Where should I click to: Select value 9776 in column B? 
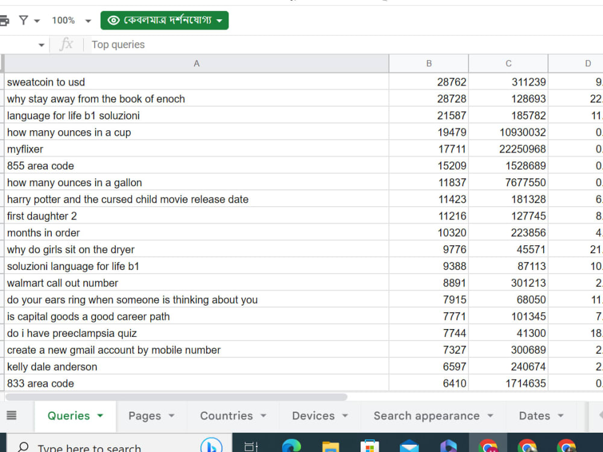click(x=429, y=249)
